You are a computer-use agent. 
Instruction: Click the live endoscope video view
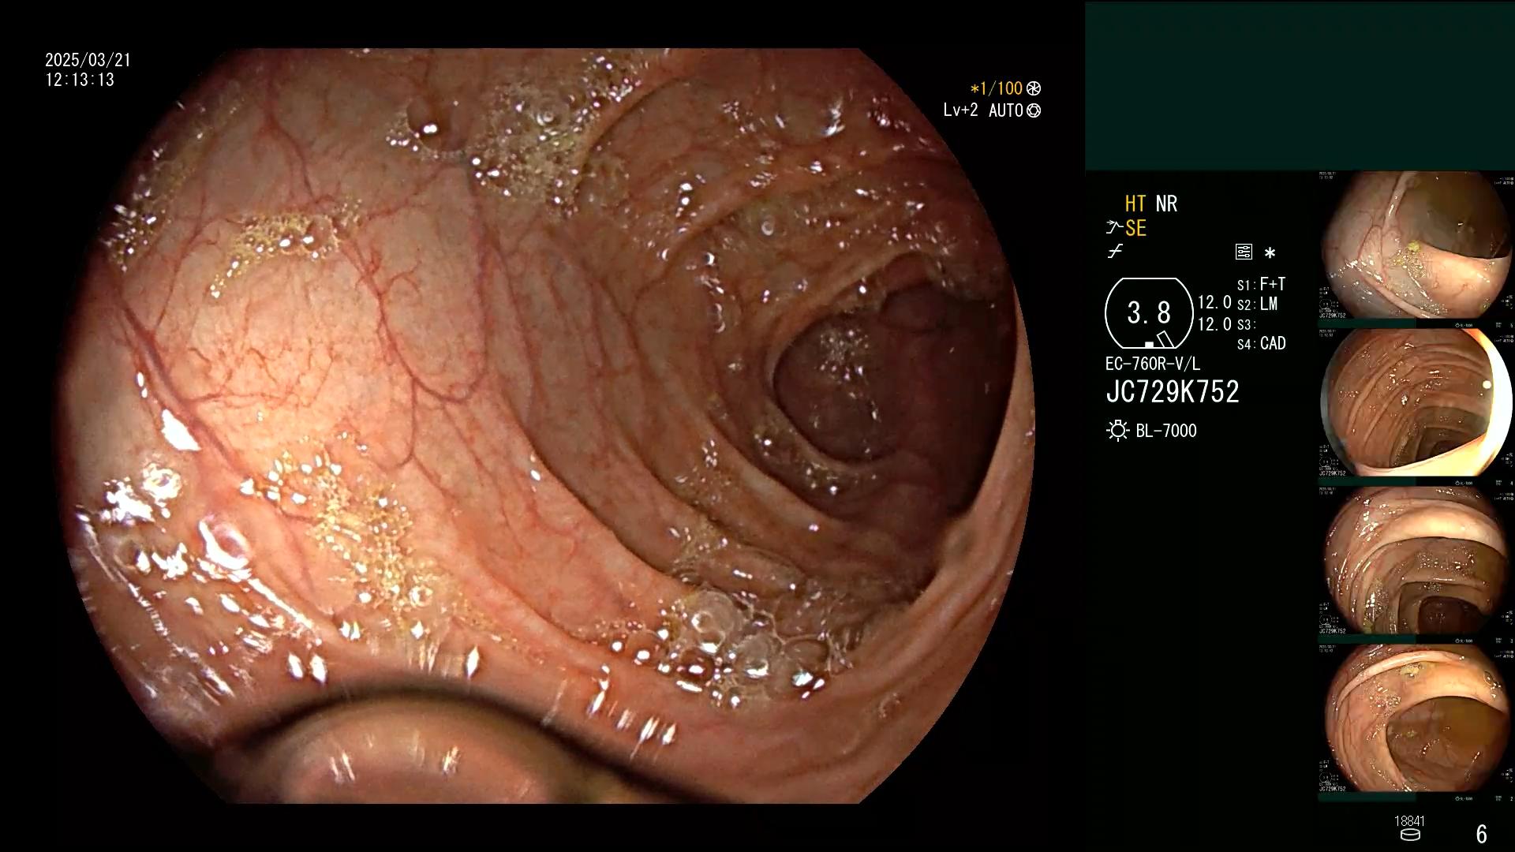[544, 426]
